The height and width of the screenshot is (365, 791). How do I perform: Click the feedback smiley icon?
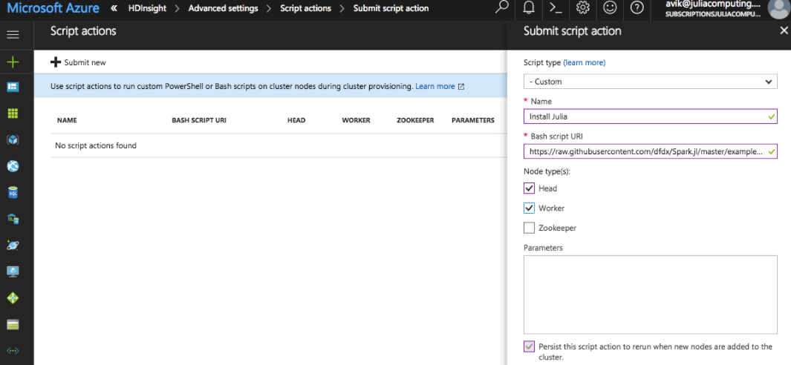(x=610, y=7)
